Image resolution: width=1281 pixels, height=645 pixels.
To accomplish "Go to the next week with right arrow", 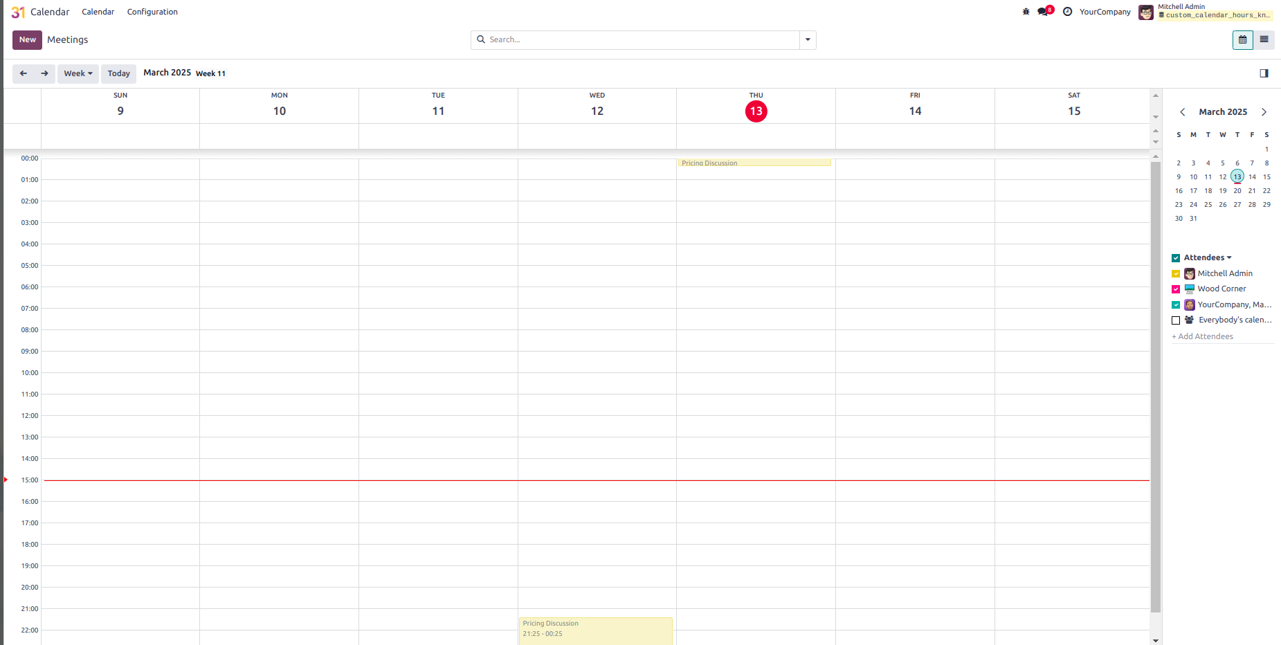I will [44, 73].
